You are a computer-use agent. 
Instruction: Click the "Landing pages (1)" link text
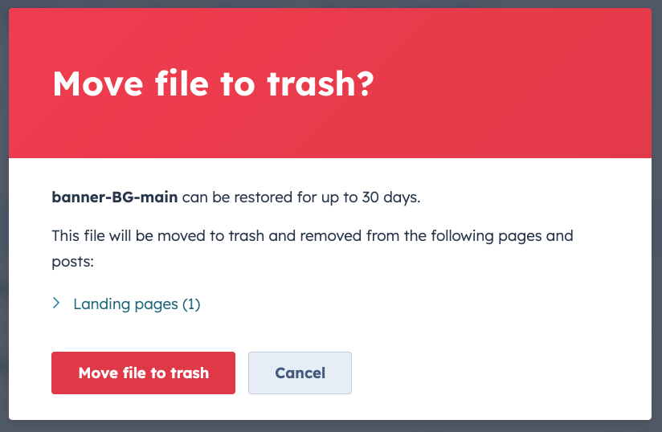pyautogui.click(x=136, y=304)
